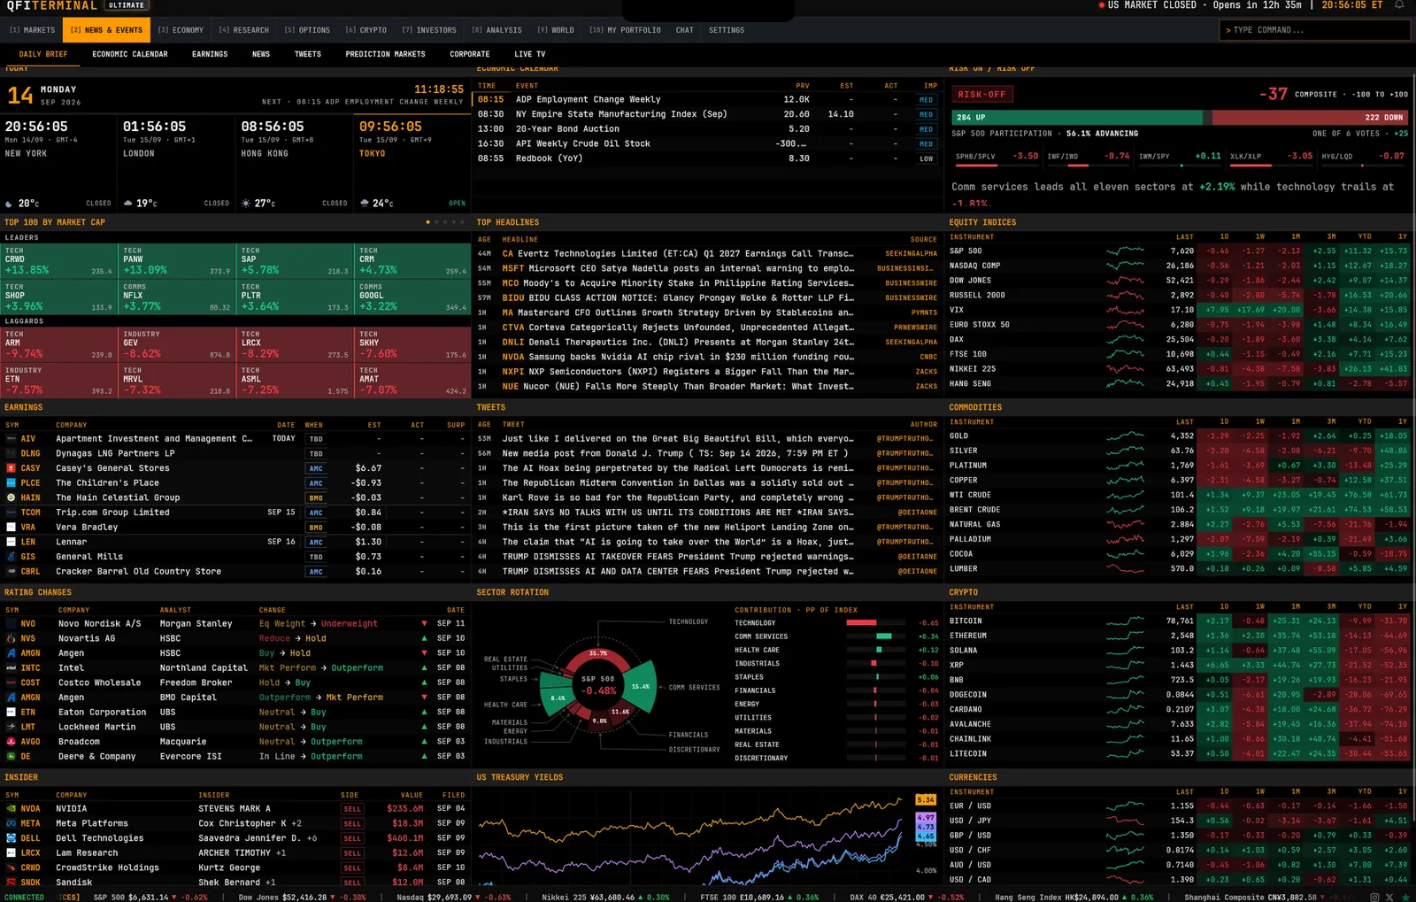Click the Lockheed Martin logo icon
The image size is (1416, 902).
[11, 727]
